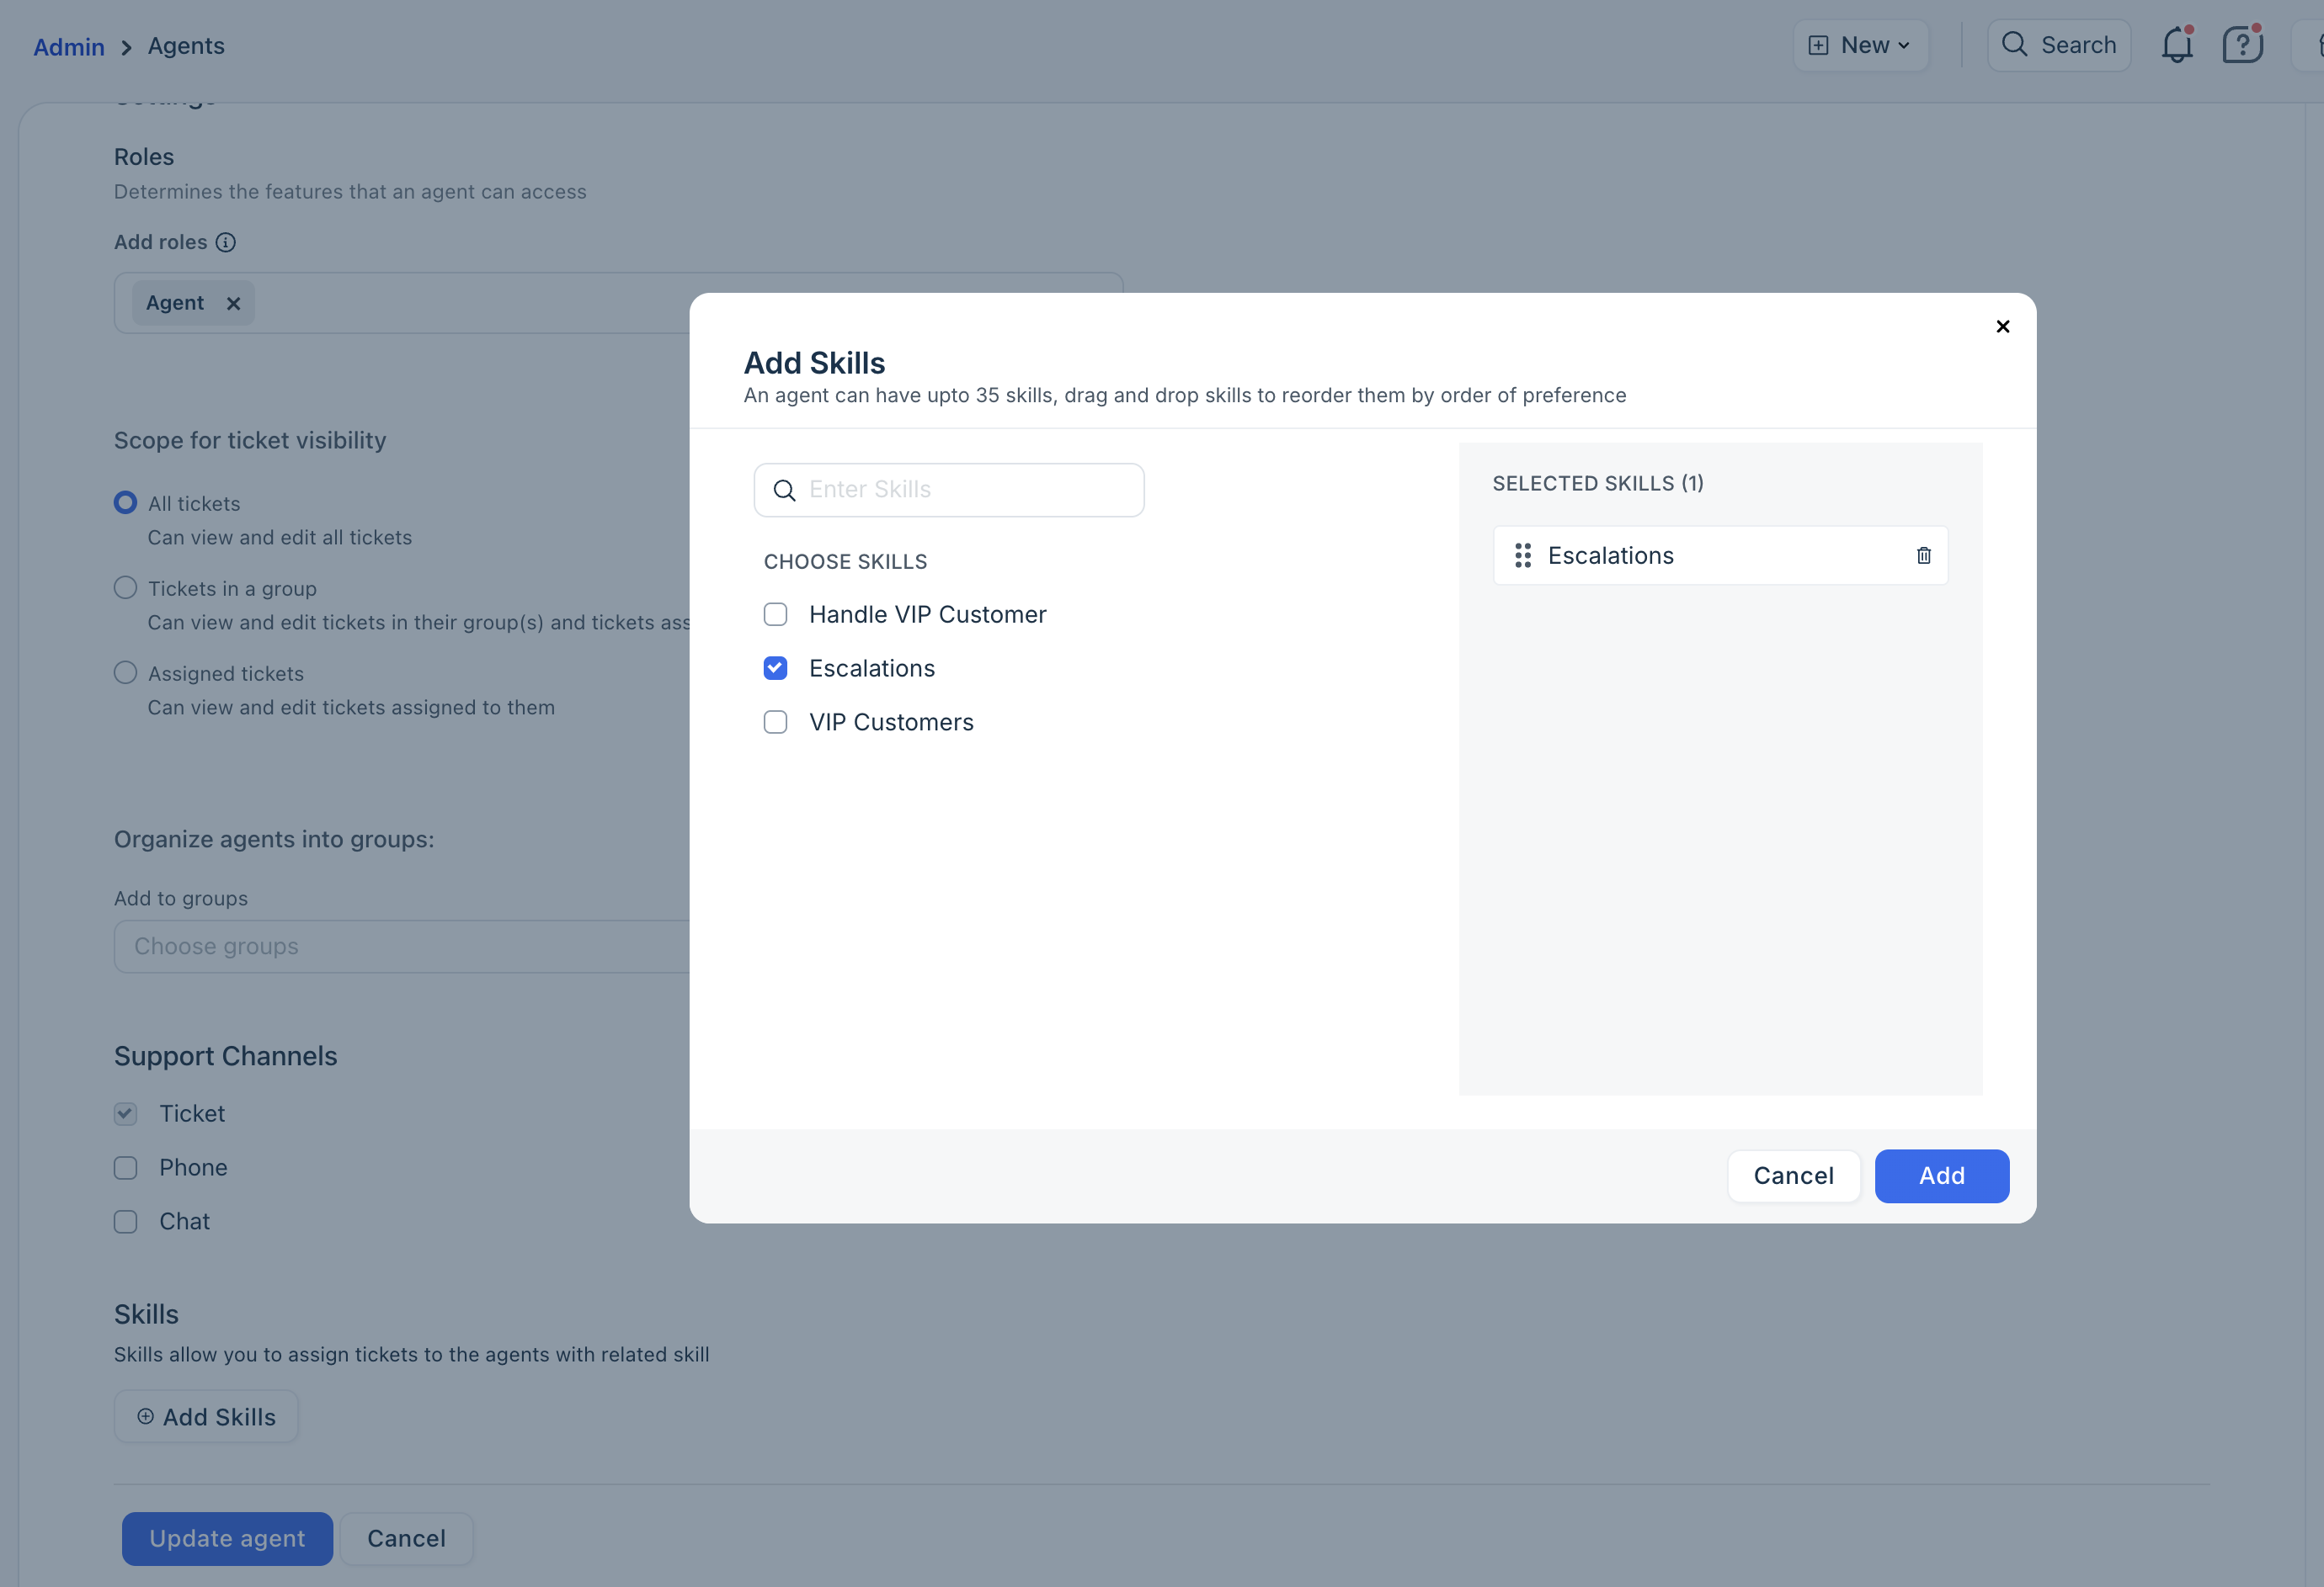Open the notifications bell icon
This screenshot has height=1587, width=2324.
click(x=2176, y=46)
